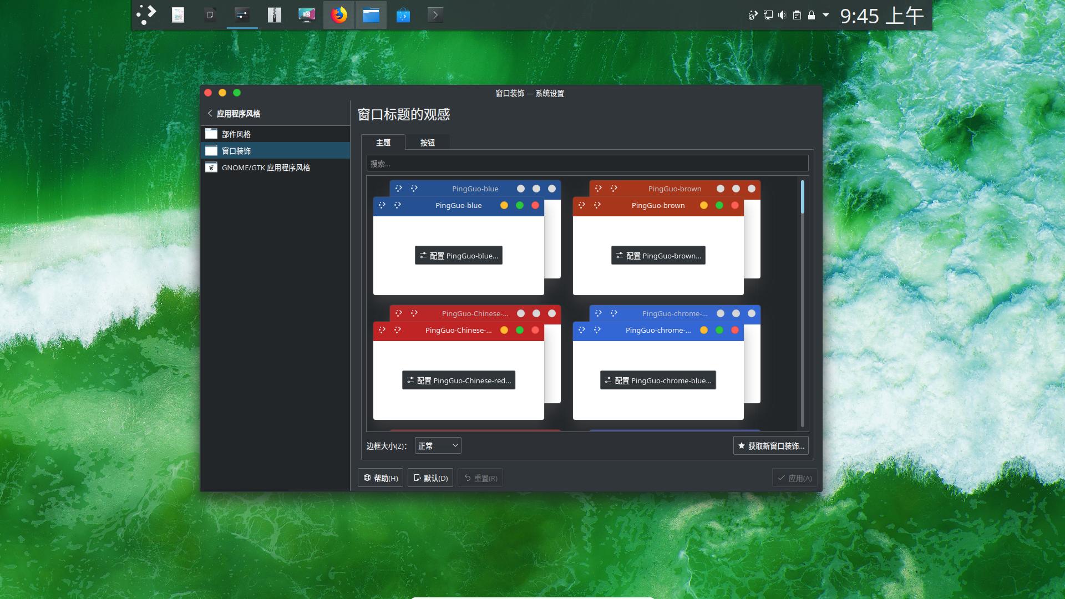Viewport: 1065px width, 599px height.
Task: Switch to the 主题 tab
Action: 383,143
